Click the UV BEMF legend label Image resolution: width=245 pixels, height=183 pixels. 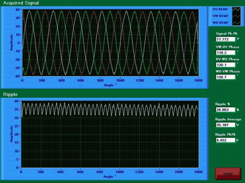coord(220,9)
